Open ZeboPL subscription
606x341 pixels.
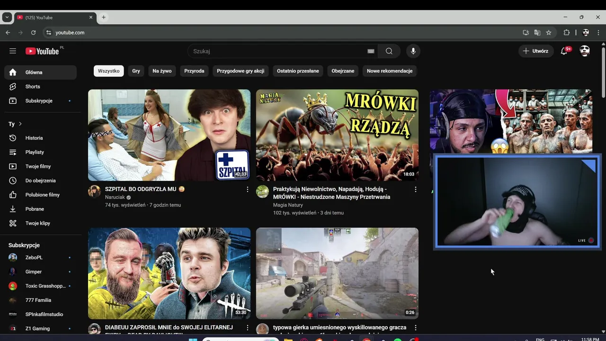(40, 258)
